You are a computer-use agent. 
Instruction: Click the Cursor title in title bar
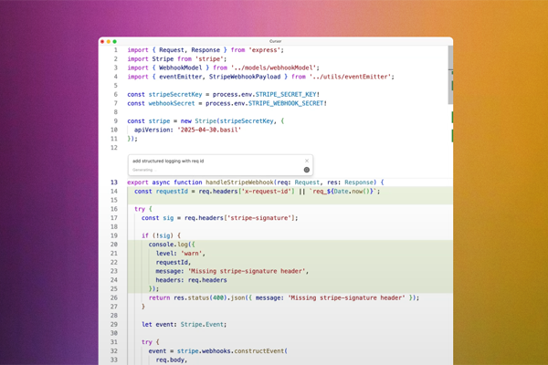pyautogui.click(x=276, y=41)
